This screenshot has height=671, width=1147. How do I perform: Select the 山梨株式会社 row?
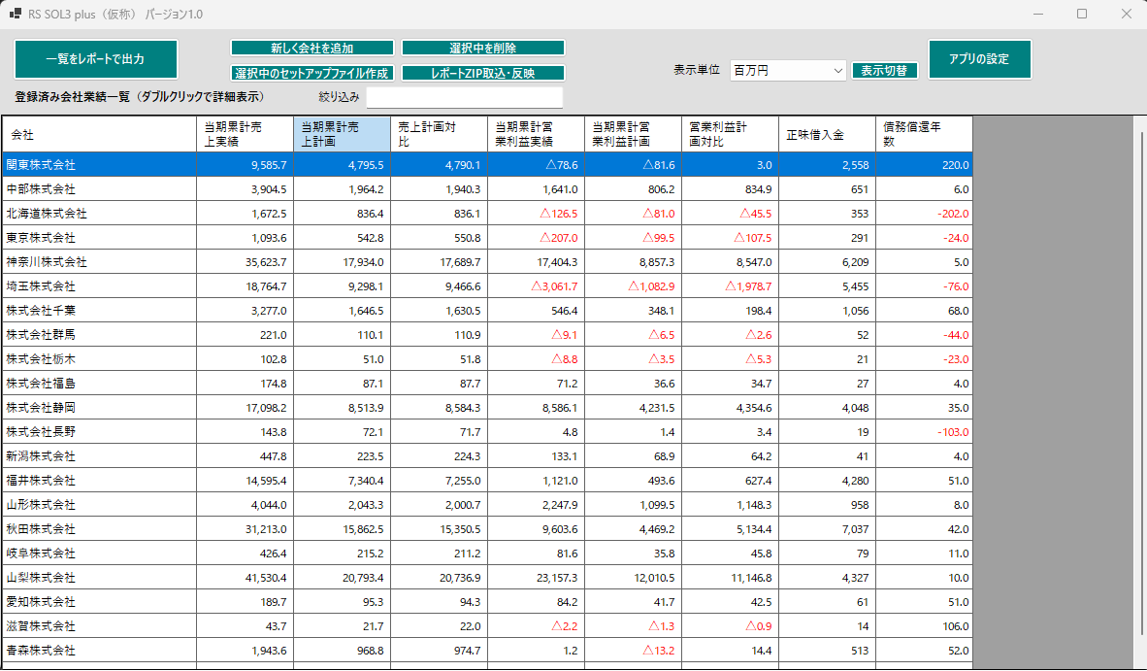[x=99, y=578]
